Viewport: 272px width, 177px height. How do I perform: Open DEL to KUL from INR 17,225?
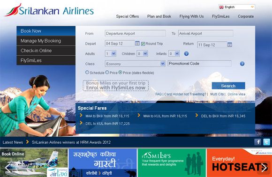tap(107, 124)
